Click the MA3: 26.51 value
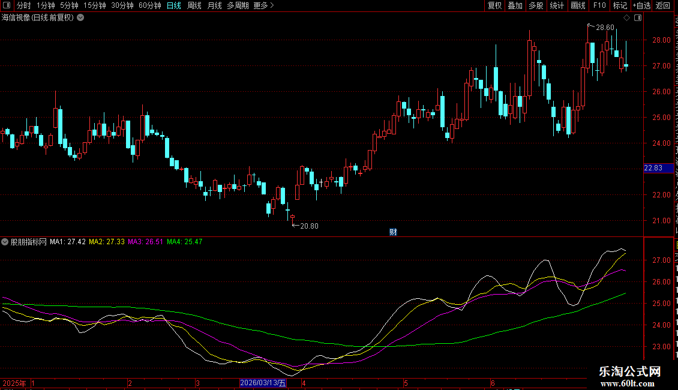Viewport: 678px width, 390px height. [146, 242]
